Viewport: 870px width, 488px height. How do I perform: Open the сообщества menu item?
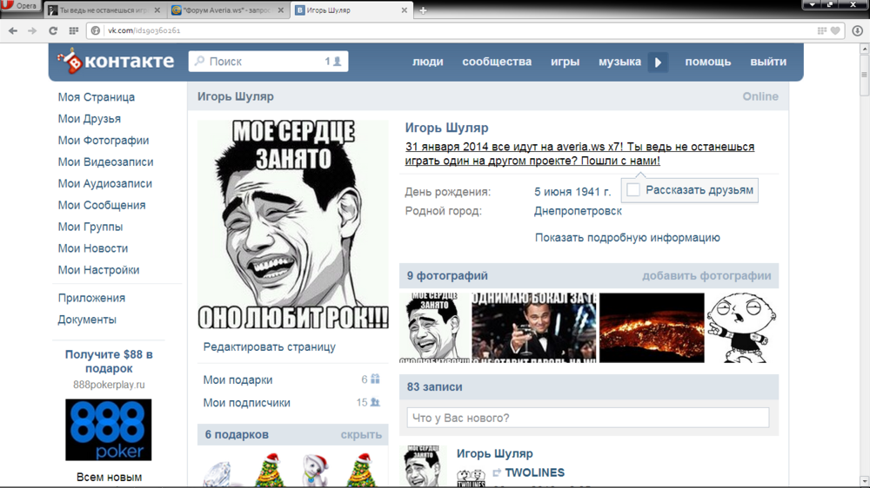point(497,62)
